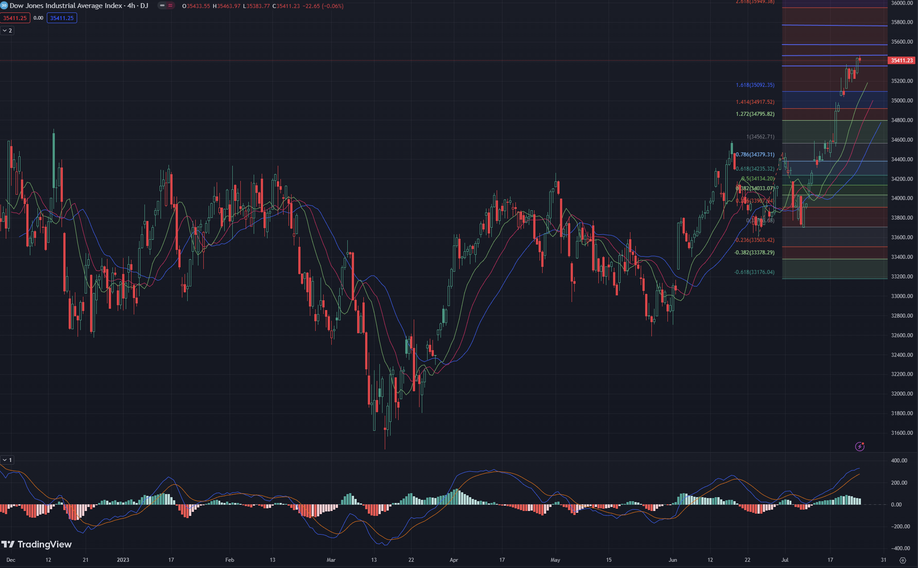The height and width of the screenshot is (568, 918).
Task: Select the 1.618(35092.35) Fibonacci label
Action: coord(755,85)
